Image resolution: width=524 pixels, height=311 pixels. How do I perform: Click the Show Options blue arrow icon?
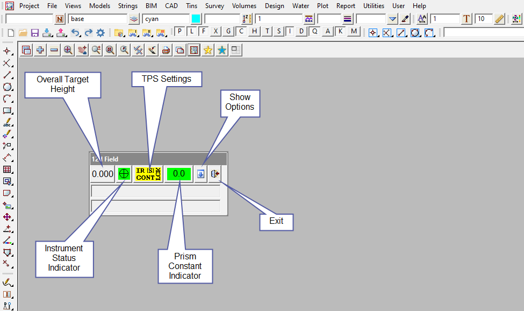[x=200, y=174]
